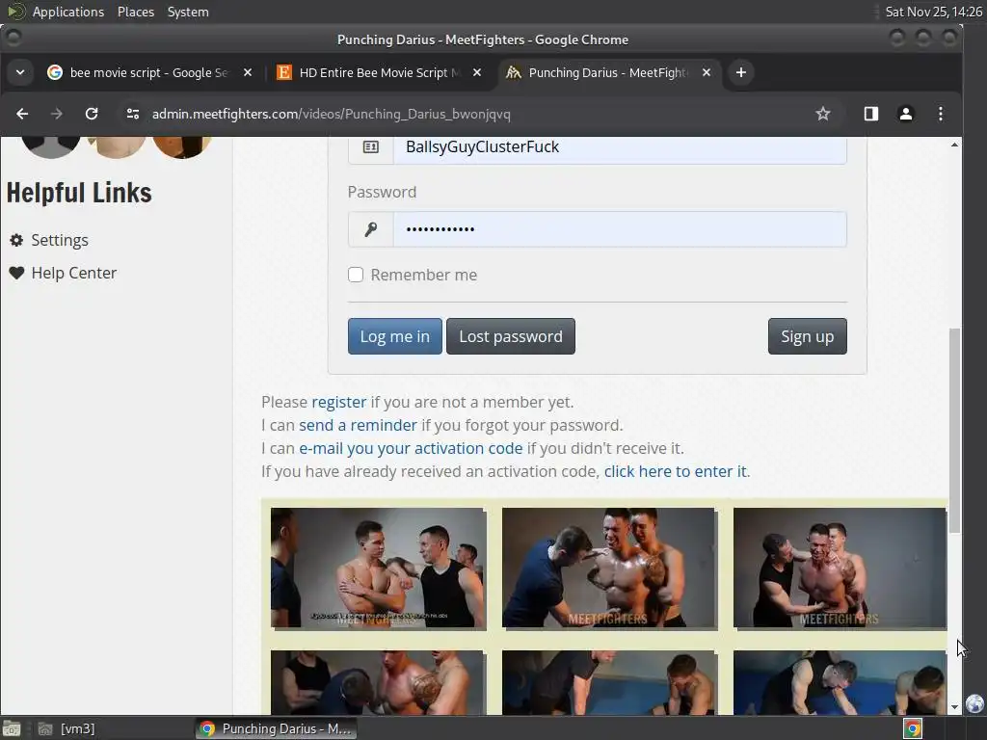Click the Lost password button
This screenshot has width=987, height=740.
[511, 336]
